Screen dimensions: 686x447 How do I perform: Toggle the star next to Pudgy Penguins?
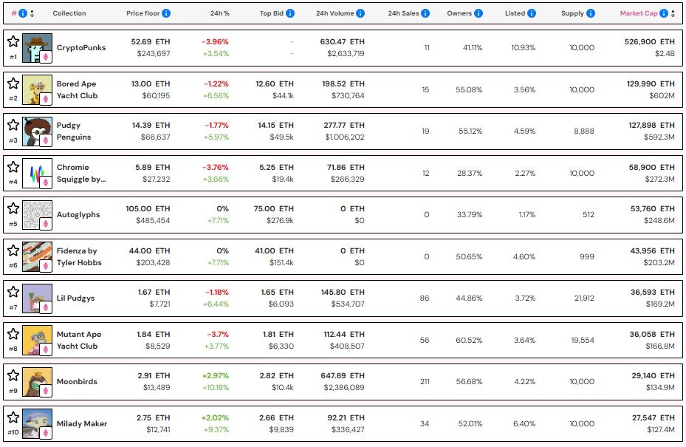(13, 125)
